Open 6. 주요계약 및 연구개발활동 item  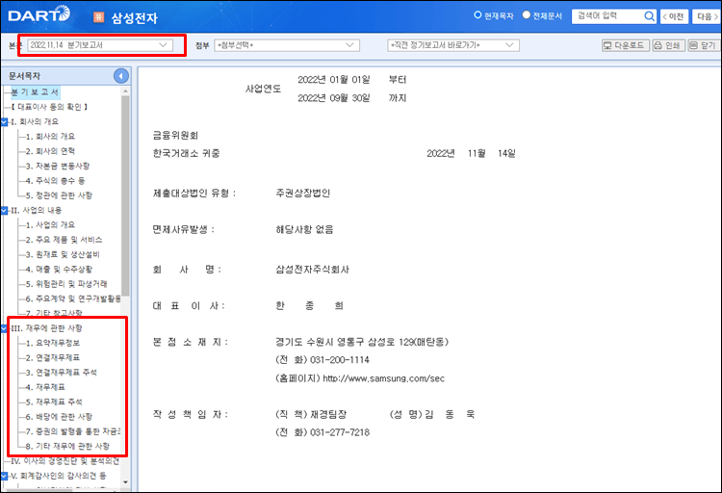click(73, 298)
